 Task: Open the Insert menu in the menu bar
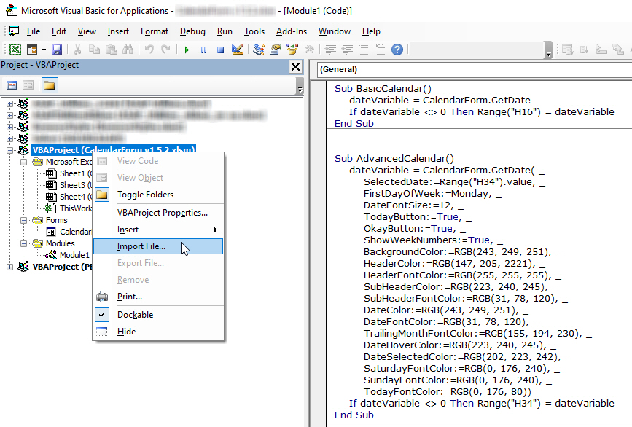[118, 31]
